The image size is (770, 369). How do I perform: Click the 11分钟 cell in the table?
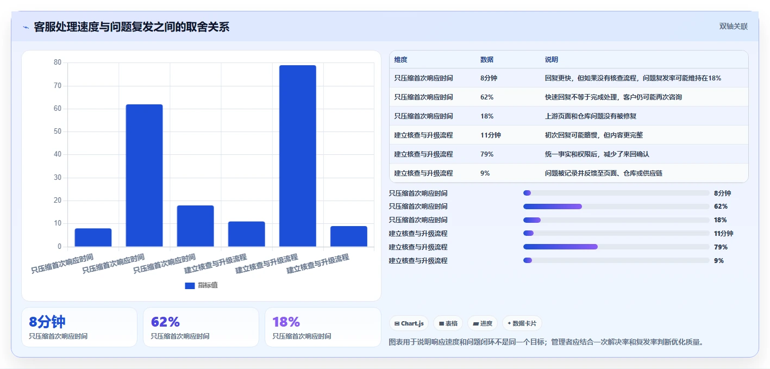[x=491, y=135]
